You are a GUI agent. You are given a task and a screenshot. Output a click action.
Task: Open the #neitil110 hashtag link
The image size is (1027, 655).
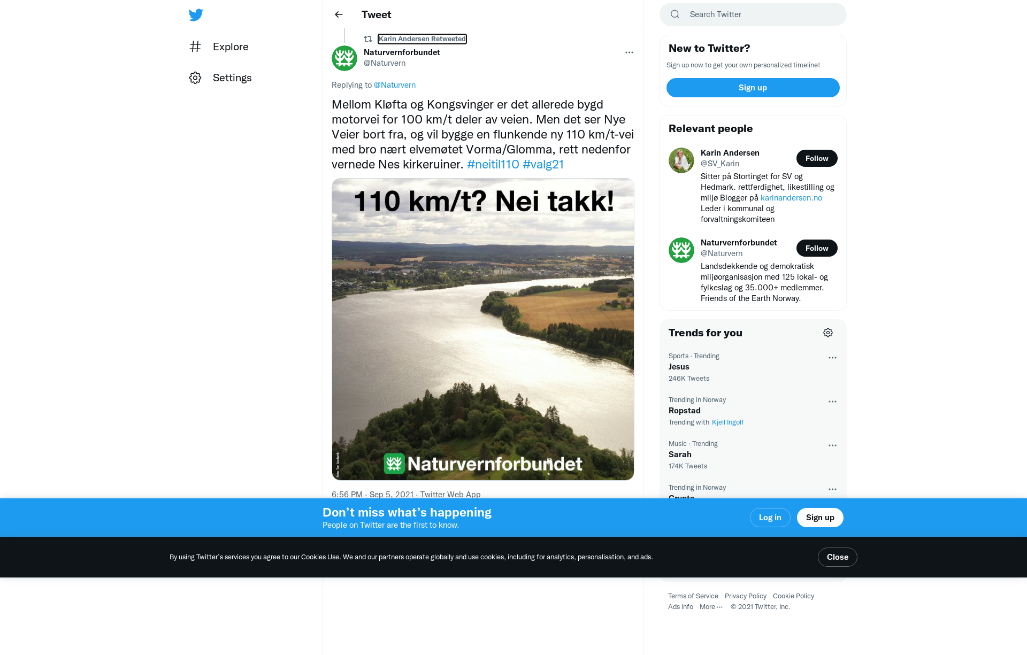click(x=493, y=164)
